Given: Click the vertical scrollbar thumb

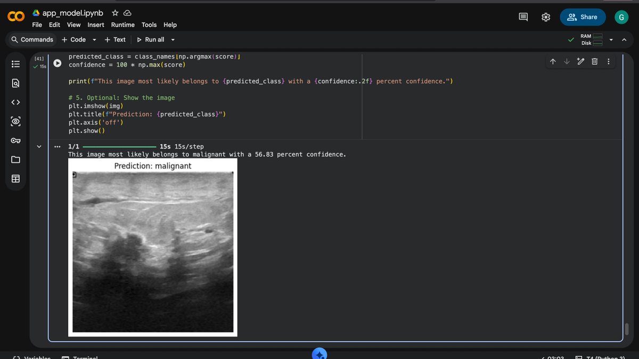Looking at the screenshot, I should coord(627,329).
